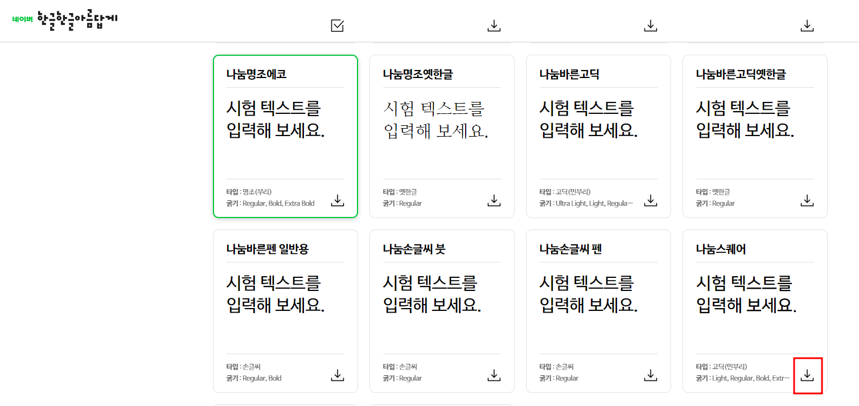This screenshot has height=406, width=859.
Task: Download the 나눔바른고딕옛한글 font
Action: [x=807, y=200]
